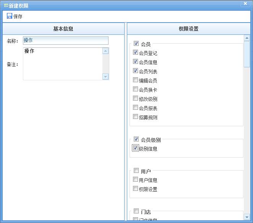Click permissions panel scroll up arrow
The height and width of the screenshot is (223, 253).
(247, 38)
